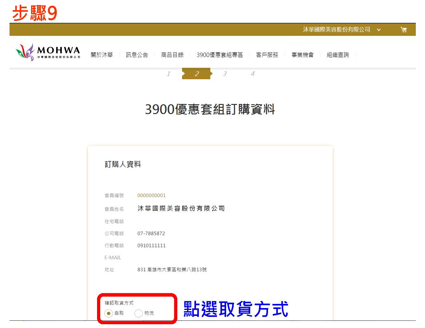Image resolution: width=425 pixels, height=328 pixels.
Task: Open the 組織查詢 menu
Action: pyautogui.click(x=338, y=55)
